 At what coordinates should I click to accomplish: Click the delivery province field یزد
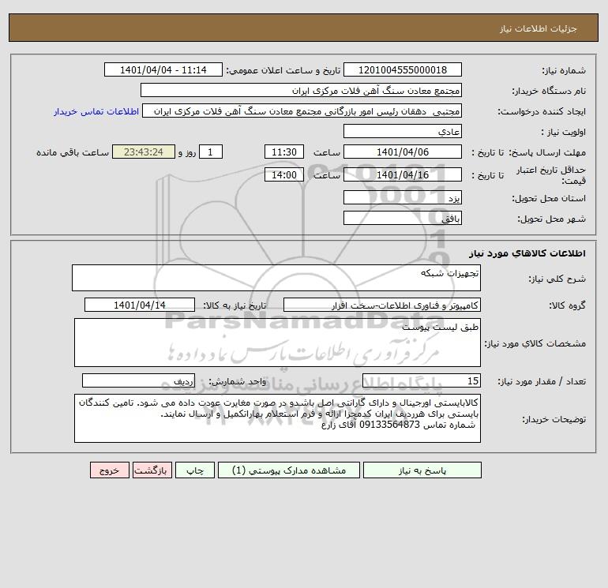(x=403, y=198)
